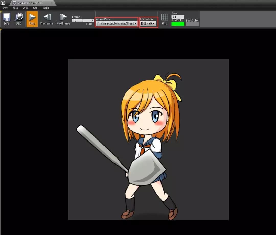Click the Unreal Engine logo icon

3,3
